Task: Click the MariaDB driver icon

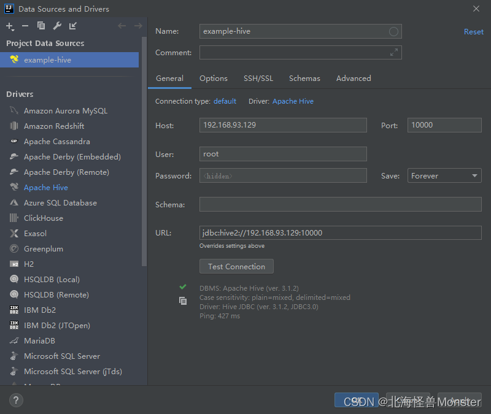Action: (x=14, y=340)
